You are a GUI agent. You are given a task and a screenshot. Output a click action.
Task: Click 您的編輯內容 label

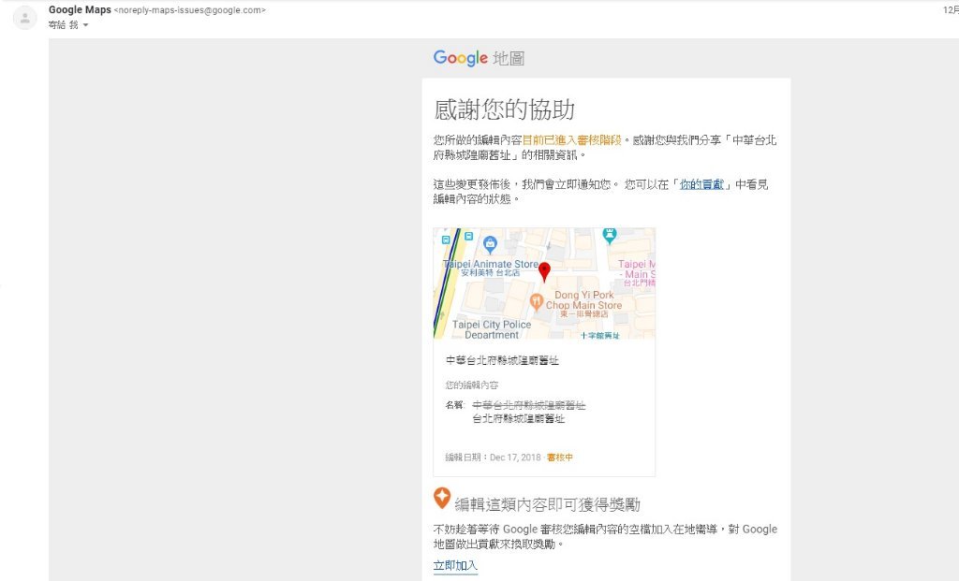[472, 385]
